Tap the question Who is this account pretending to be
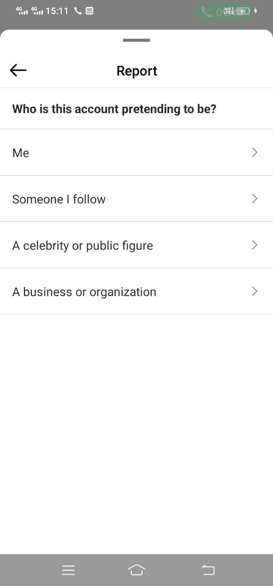The width and height of the screenshot is (273, 586). (114, 109)
